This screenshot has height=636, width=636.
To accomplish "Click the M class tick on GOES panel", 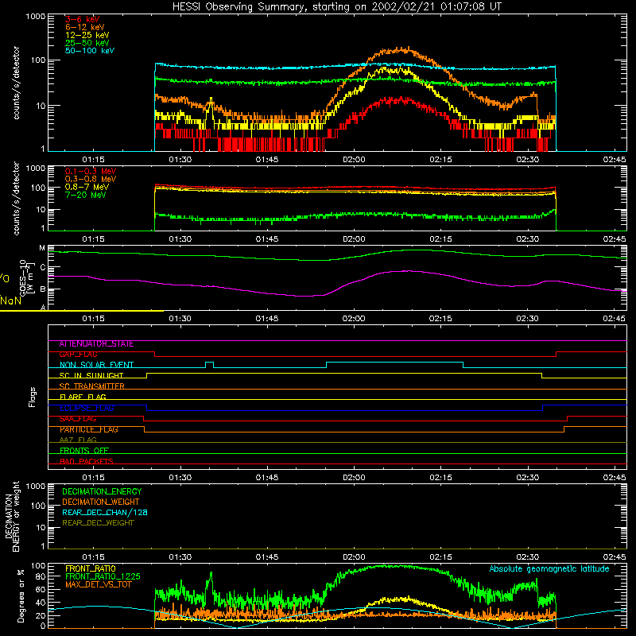I will tap(42, 248).
